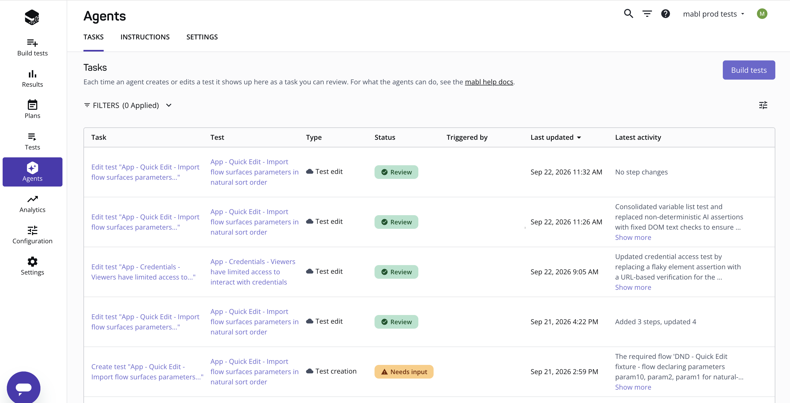
Task: Open the Edit test App Credentials task
Action: point(143,272)
